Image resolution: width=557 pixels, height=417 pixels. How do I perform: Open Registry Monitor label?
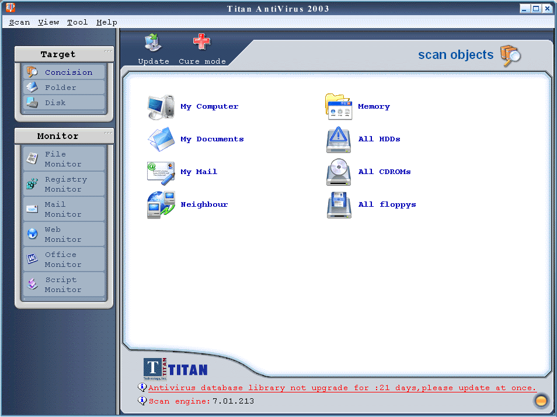point(66,185)
